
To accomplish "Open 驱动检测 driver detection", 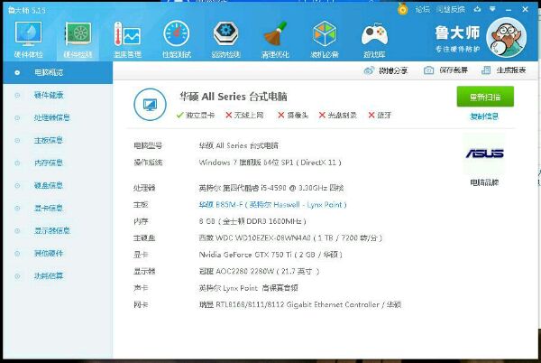I will [226, 40].
